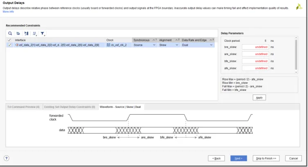Click scroll down arrow in Delay Parameters

tap(296, 72)
